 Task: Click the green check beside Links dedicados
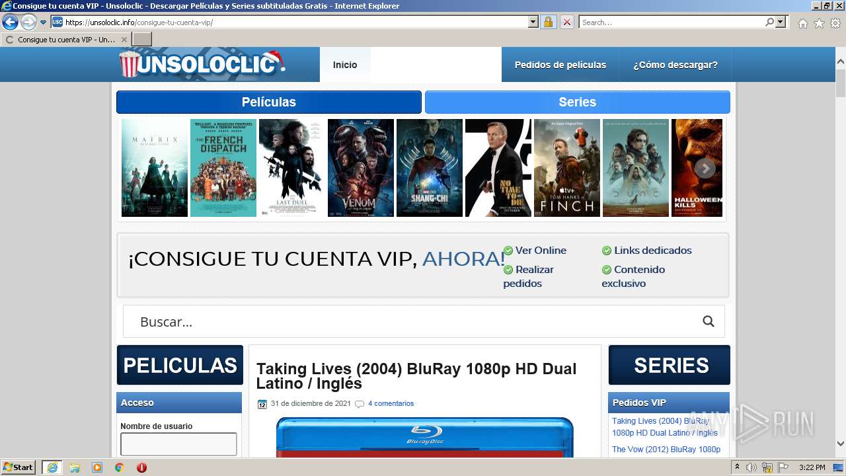pyautogui.click(x=607, y=251)
